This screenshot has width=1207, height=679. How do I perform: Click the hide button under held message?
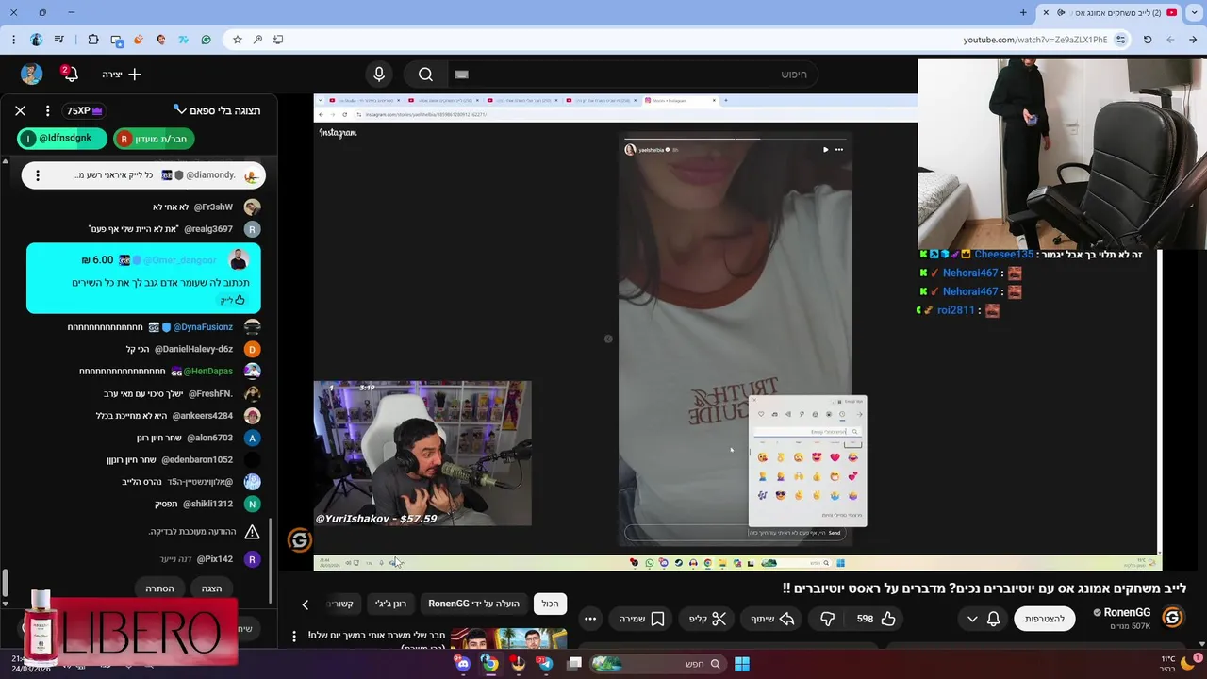tap(159, 588)
